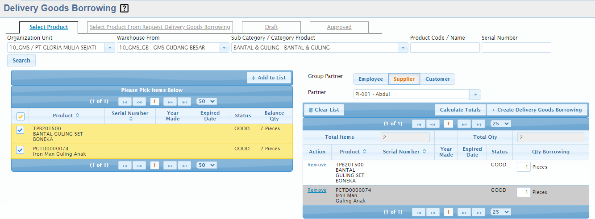Sort pick list by Serial Number column
Image resolution: width=595 pixels, height=219 pixels.
(x=131, y=119)
